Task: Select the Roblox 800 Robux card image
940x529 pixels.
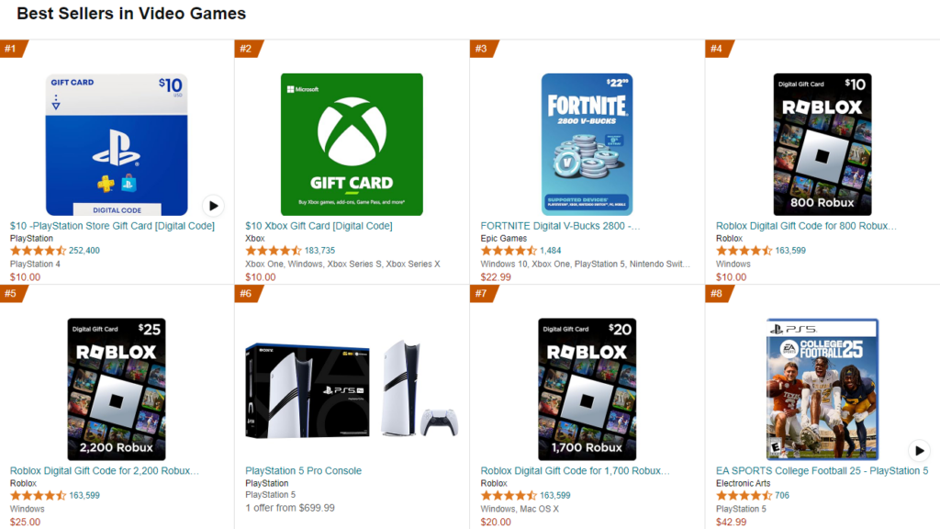Action: (822, 144)
